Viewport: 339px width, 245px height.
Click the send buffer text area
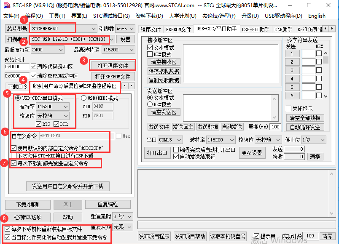pos(227,108)
